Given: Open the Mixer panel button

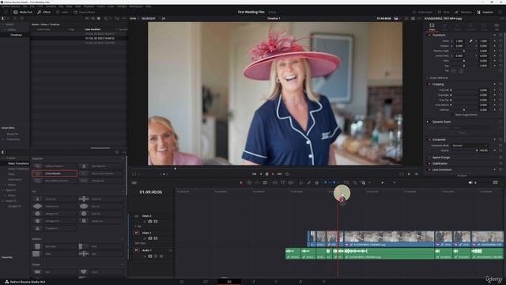Looking at the screenshot, I should click(x=444, y=12).
